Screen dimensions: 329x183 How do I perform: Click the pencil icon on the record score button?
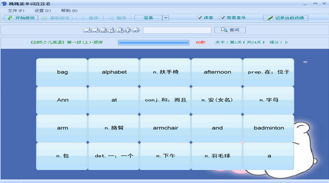(x=270, y=18)
